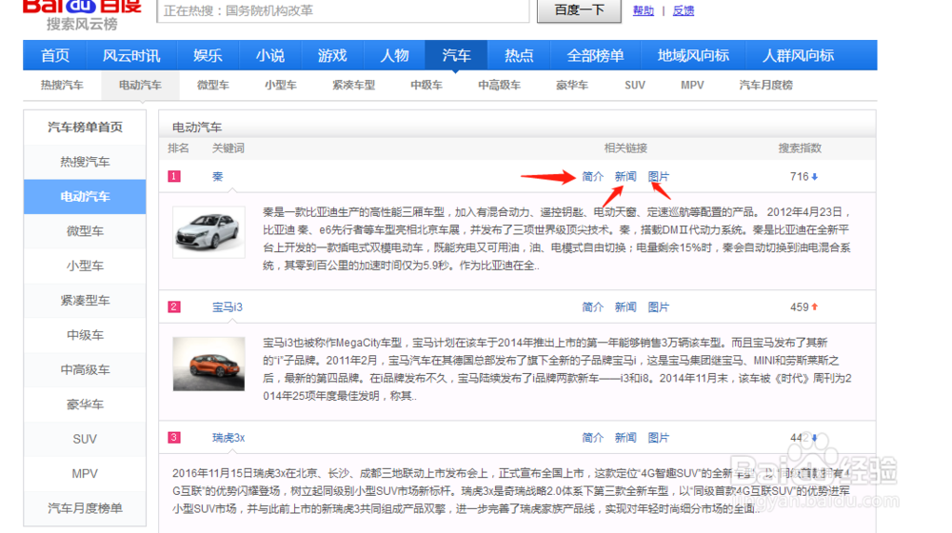Open 简介 link for 秦

pyautogui.click(x=592, y=176)
